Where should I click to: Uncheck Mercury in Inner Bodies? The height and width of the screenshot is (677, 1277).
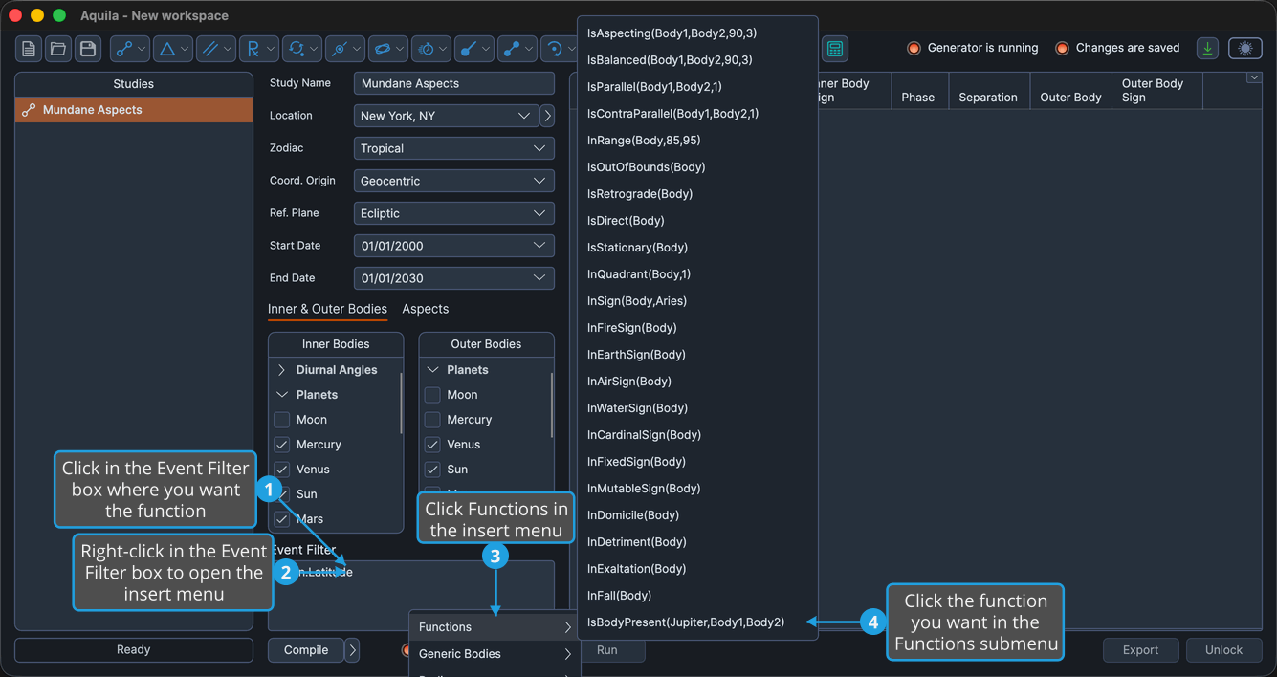(282, 445)
